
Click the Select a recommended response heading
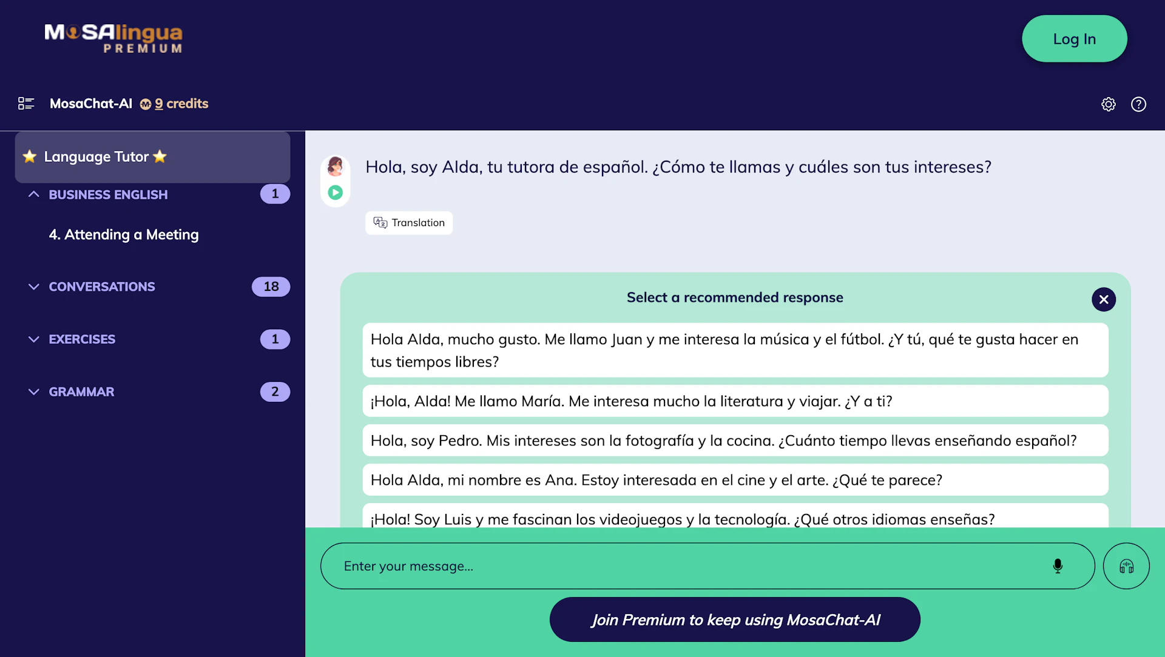[735, 298]
